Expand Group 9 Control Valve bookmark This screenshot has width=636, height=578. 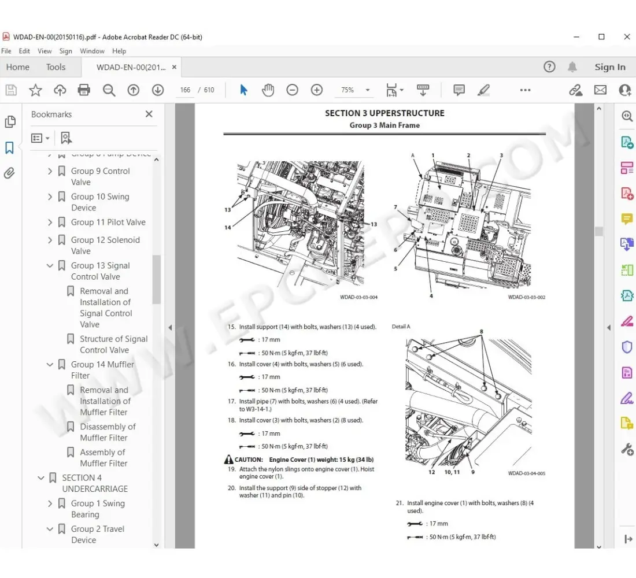tap(50, 171)
